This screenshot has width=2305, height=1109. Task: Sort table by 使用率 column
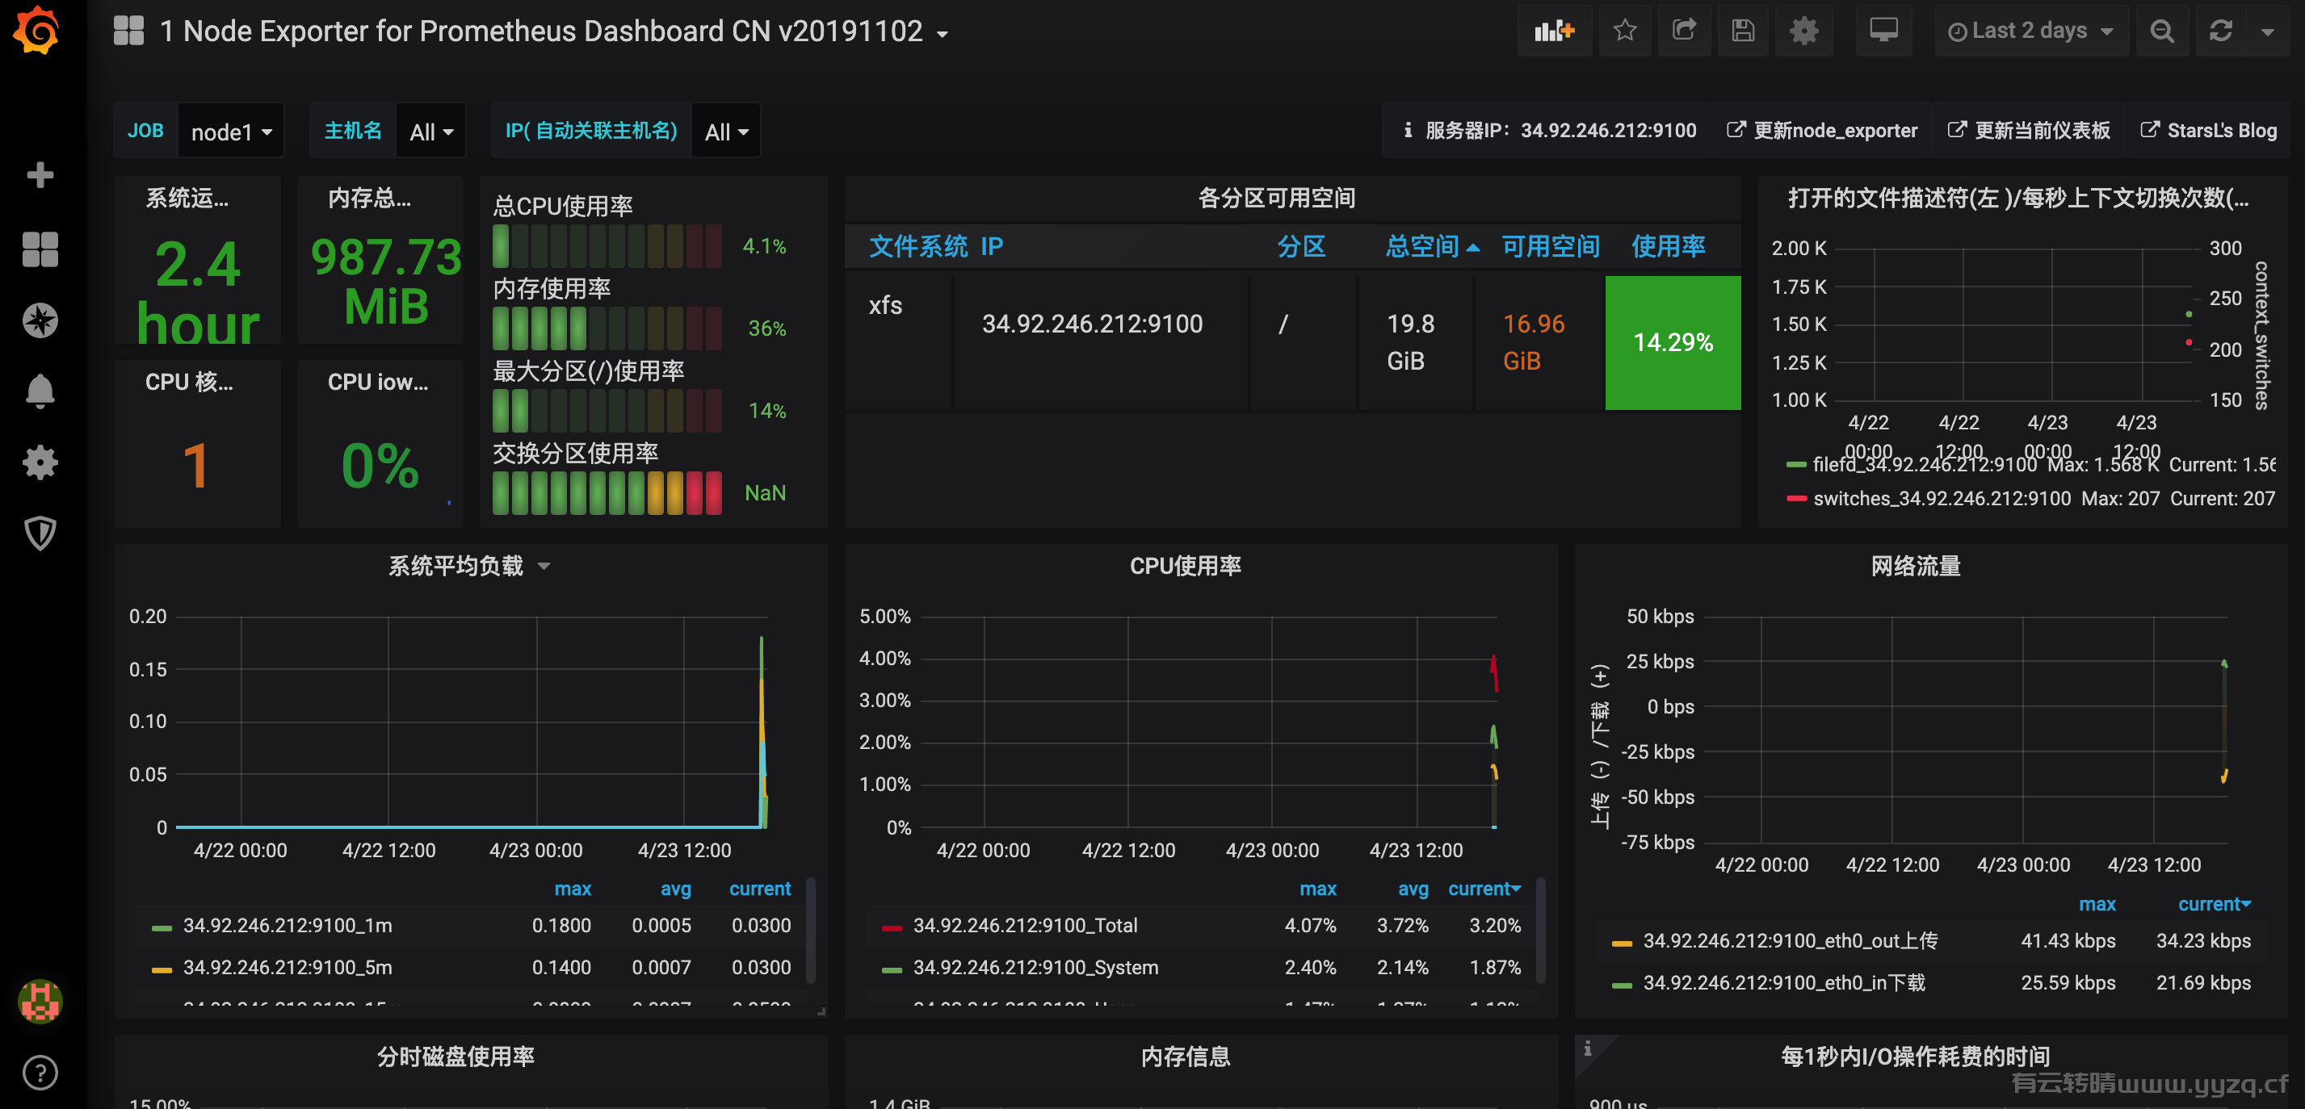tap(1668, 246)
